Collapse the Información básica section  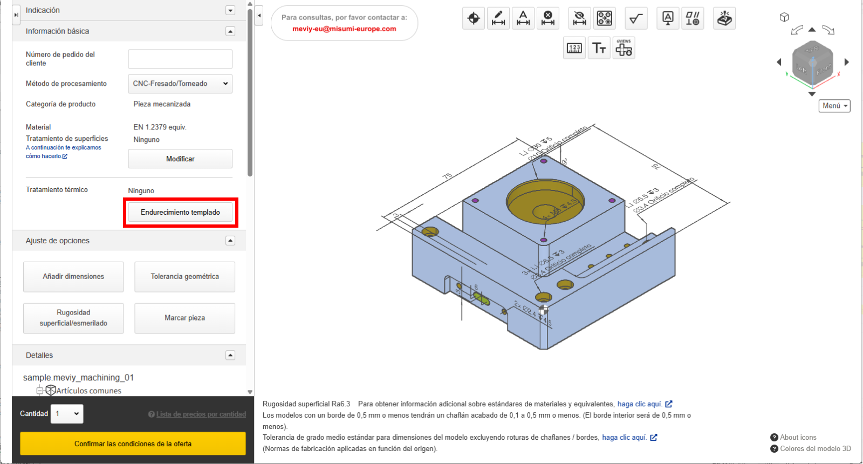point(230,31)
